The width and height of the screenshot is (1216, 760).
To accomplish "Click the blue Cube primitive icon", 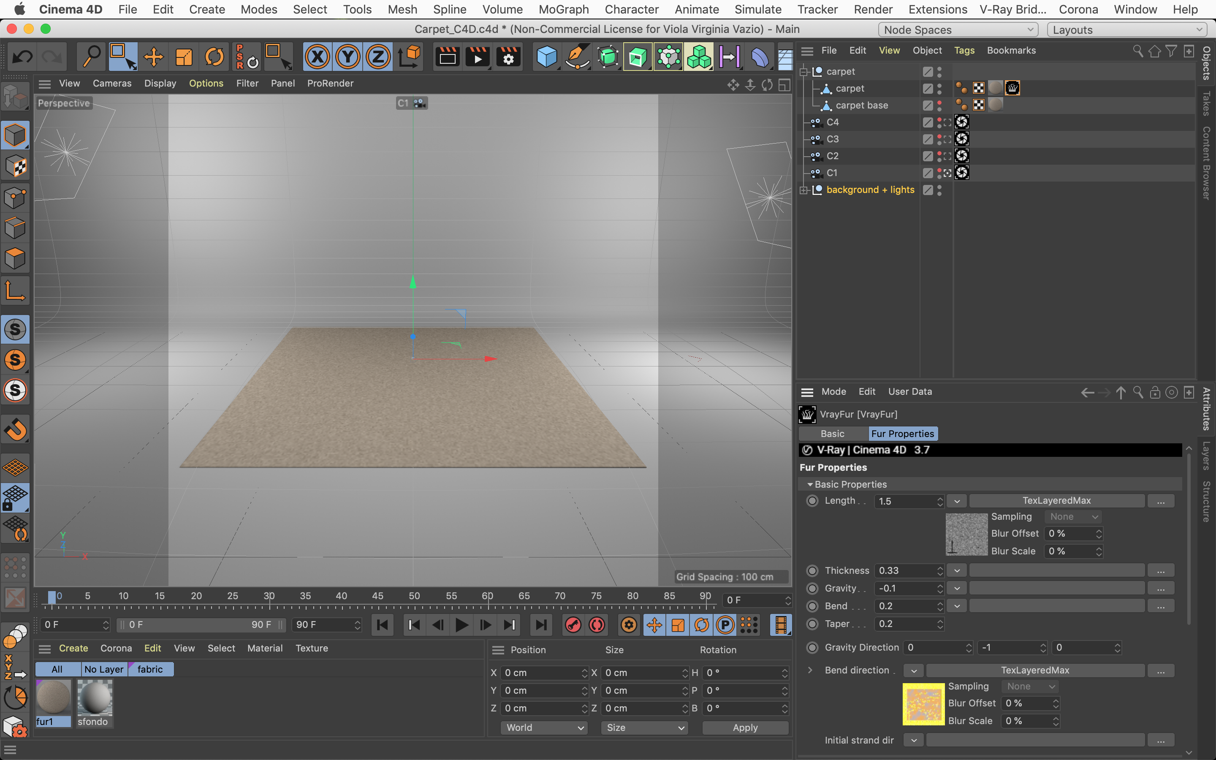I will coord(546,57).
